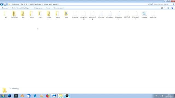Click the 18 élément(s) status text

pyautogui.click(x=14, y=89)
